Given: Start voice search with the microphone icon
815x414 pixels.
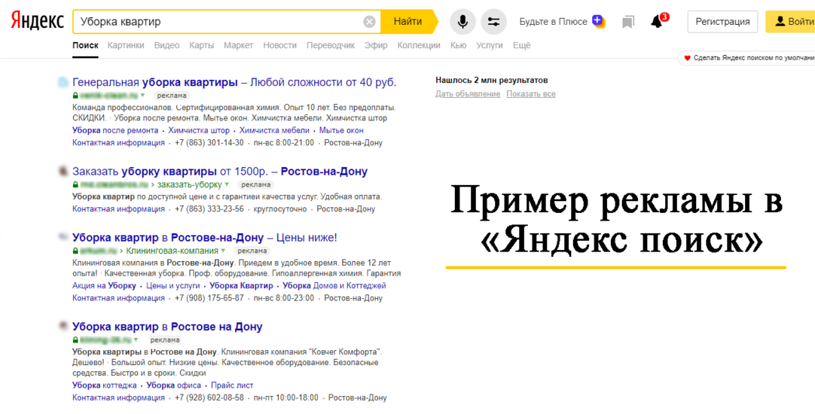Looking at the screenshot, I should coord(462,22).
